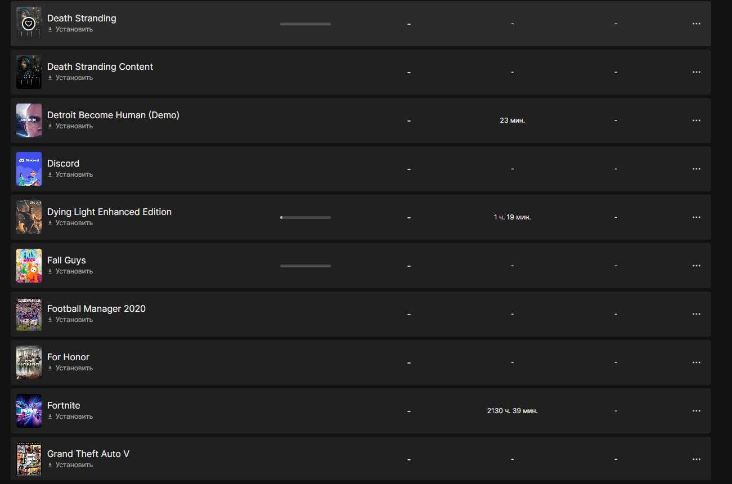Click the Discord app thumbnail

pyautogui.click(x=29, y=169)
